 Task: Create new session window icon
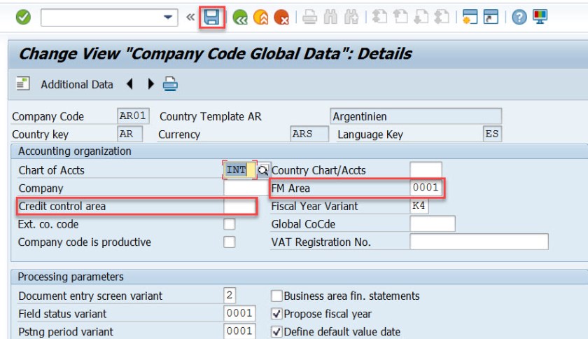coord(470,18)
